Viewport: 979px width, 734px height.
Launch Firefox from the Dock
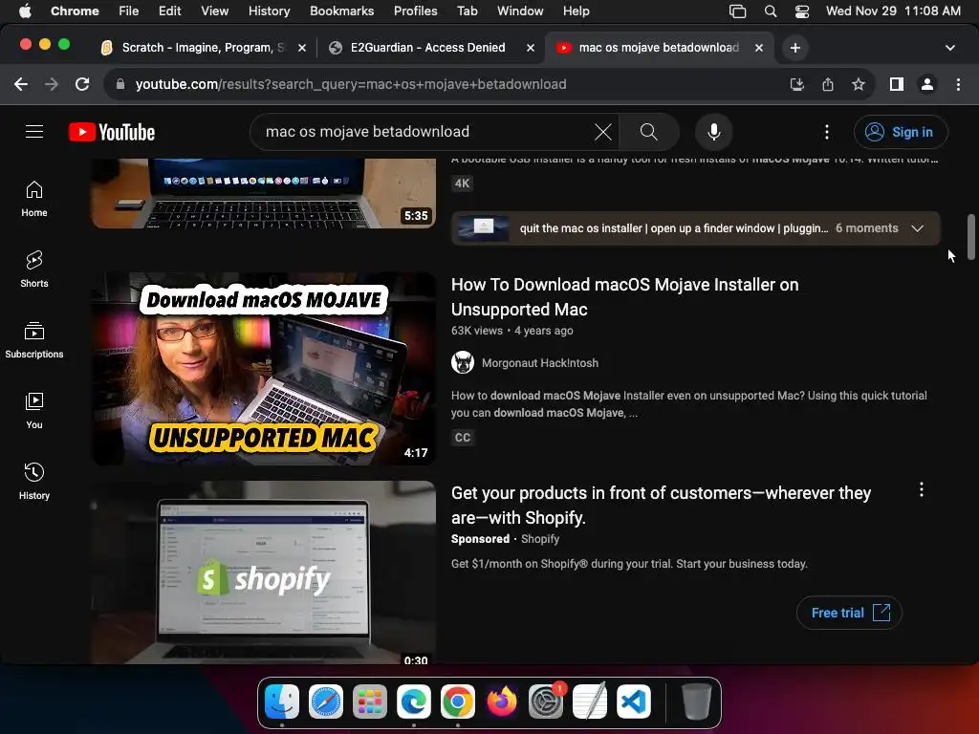tap(502, 702)
